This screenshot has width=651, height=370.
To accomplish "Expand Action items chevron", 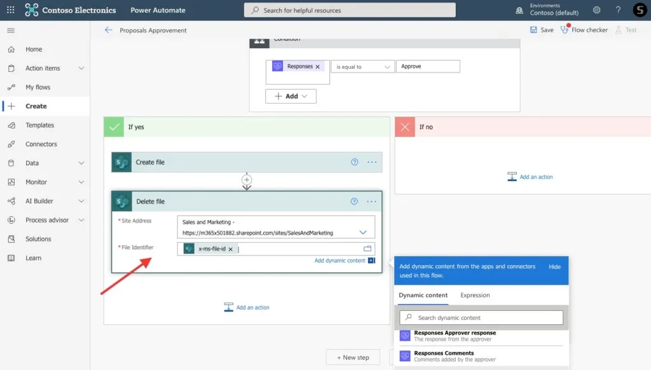I will (81, 68).
